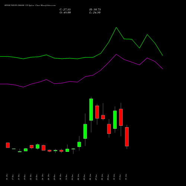Select the red candlestick for 13 Jan
The height and width of the screenshot is (186, 186).
coord(121,117)
